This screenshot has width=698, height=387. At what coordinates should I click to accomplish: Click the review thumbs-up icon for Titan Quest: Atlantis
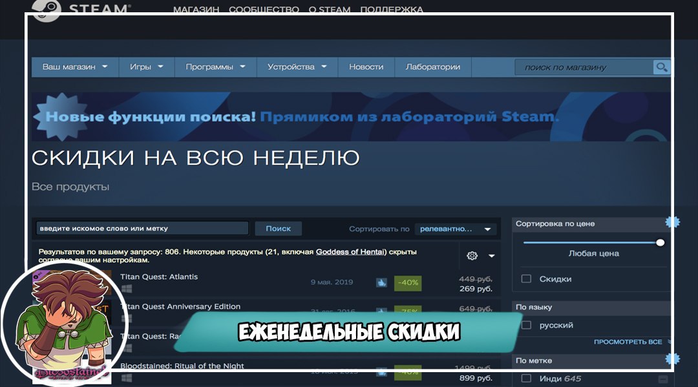tap(381, 282)
